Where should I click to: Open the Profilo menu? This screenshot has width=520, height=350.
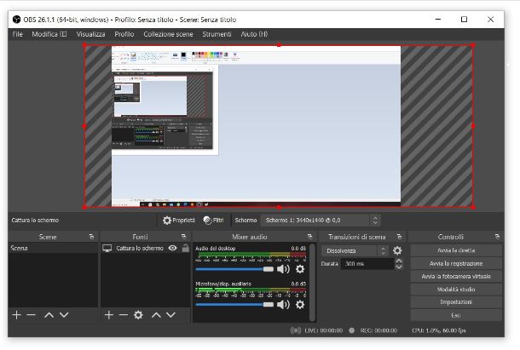pos(124,34)
